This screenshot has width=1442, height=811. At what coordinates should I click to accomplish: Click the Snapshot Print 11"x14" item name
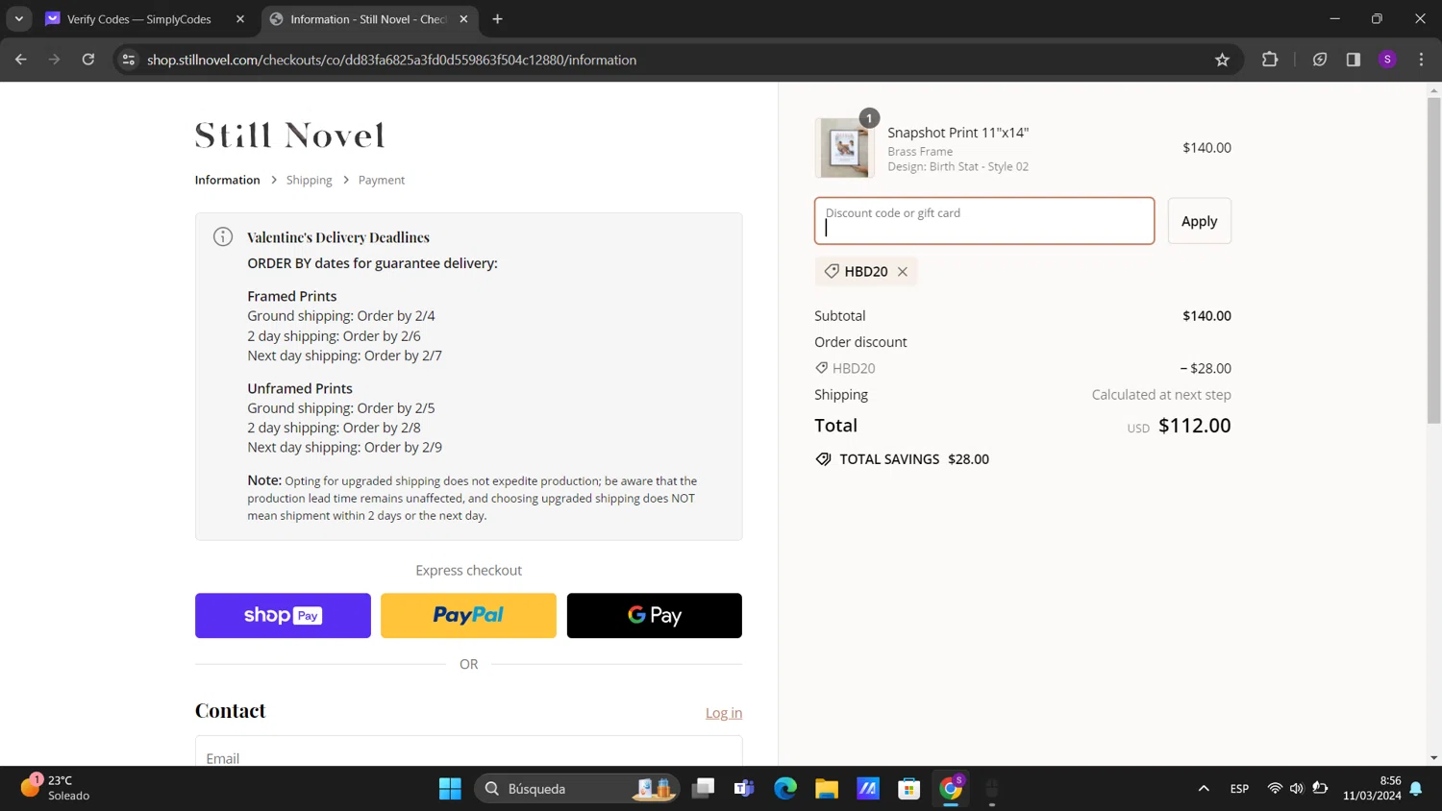(x=957, y=133)
